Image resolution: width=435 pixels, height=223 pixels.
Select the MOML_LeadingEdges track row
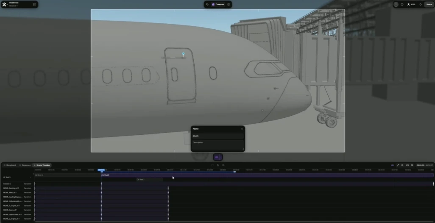coord(17,197)
